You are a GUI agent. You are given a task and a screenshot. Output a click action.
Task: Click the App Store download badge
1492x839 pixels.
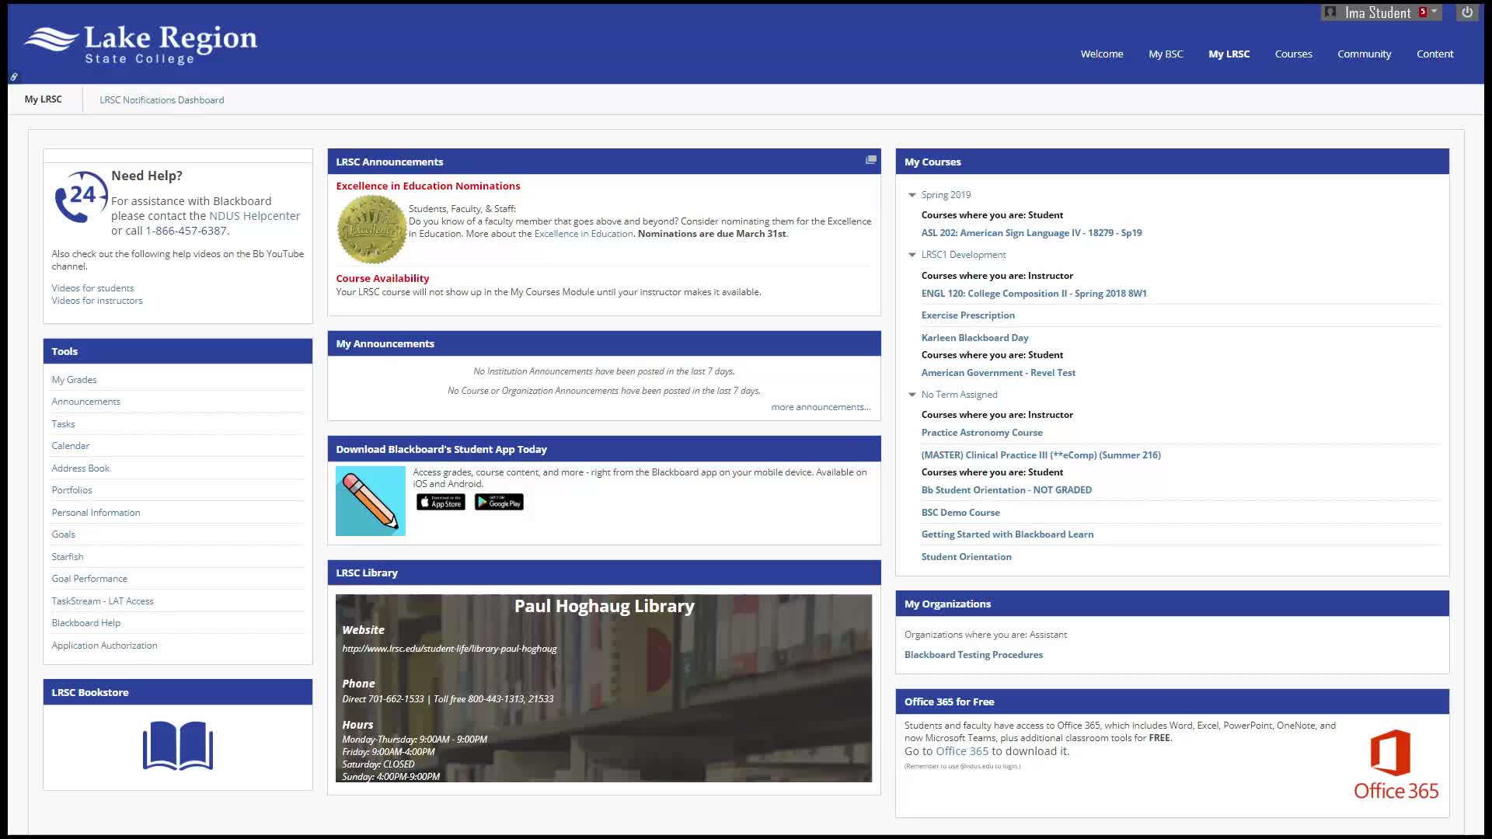[x=441, y=503]
